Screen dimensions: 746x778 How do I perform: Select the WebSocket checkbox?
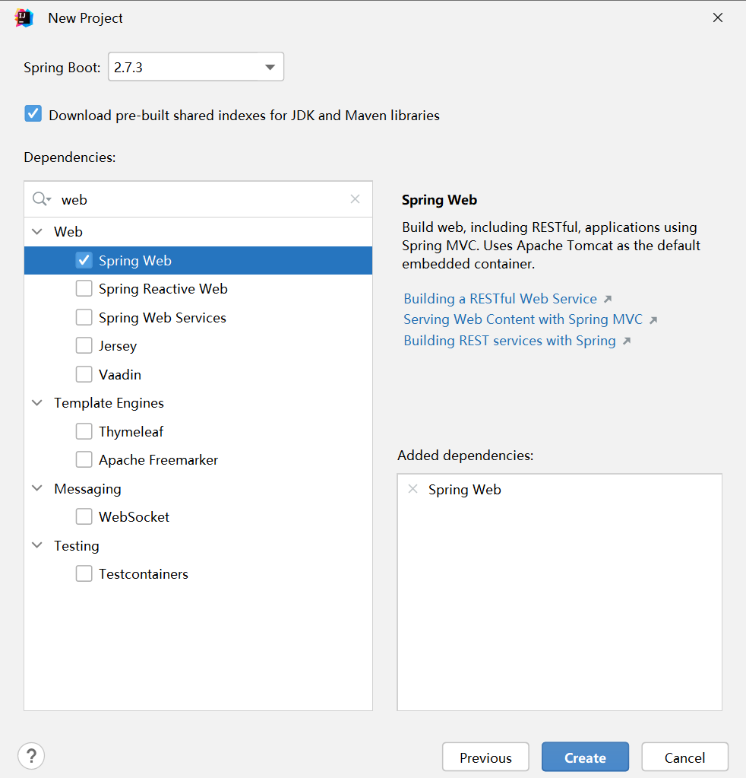click(x=84, y=516)
